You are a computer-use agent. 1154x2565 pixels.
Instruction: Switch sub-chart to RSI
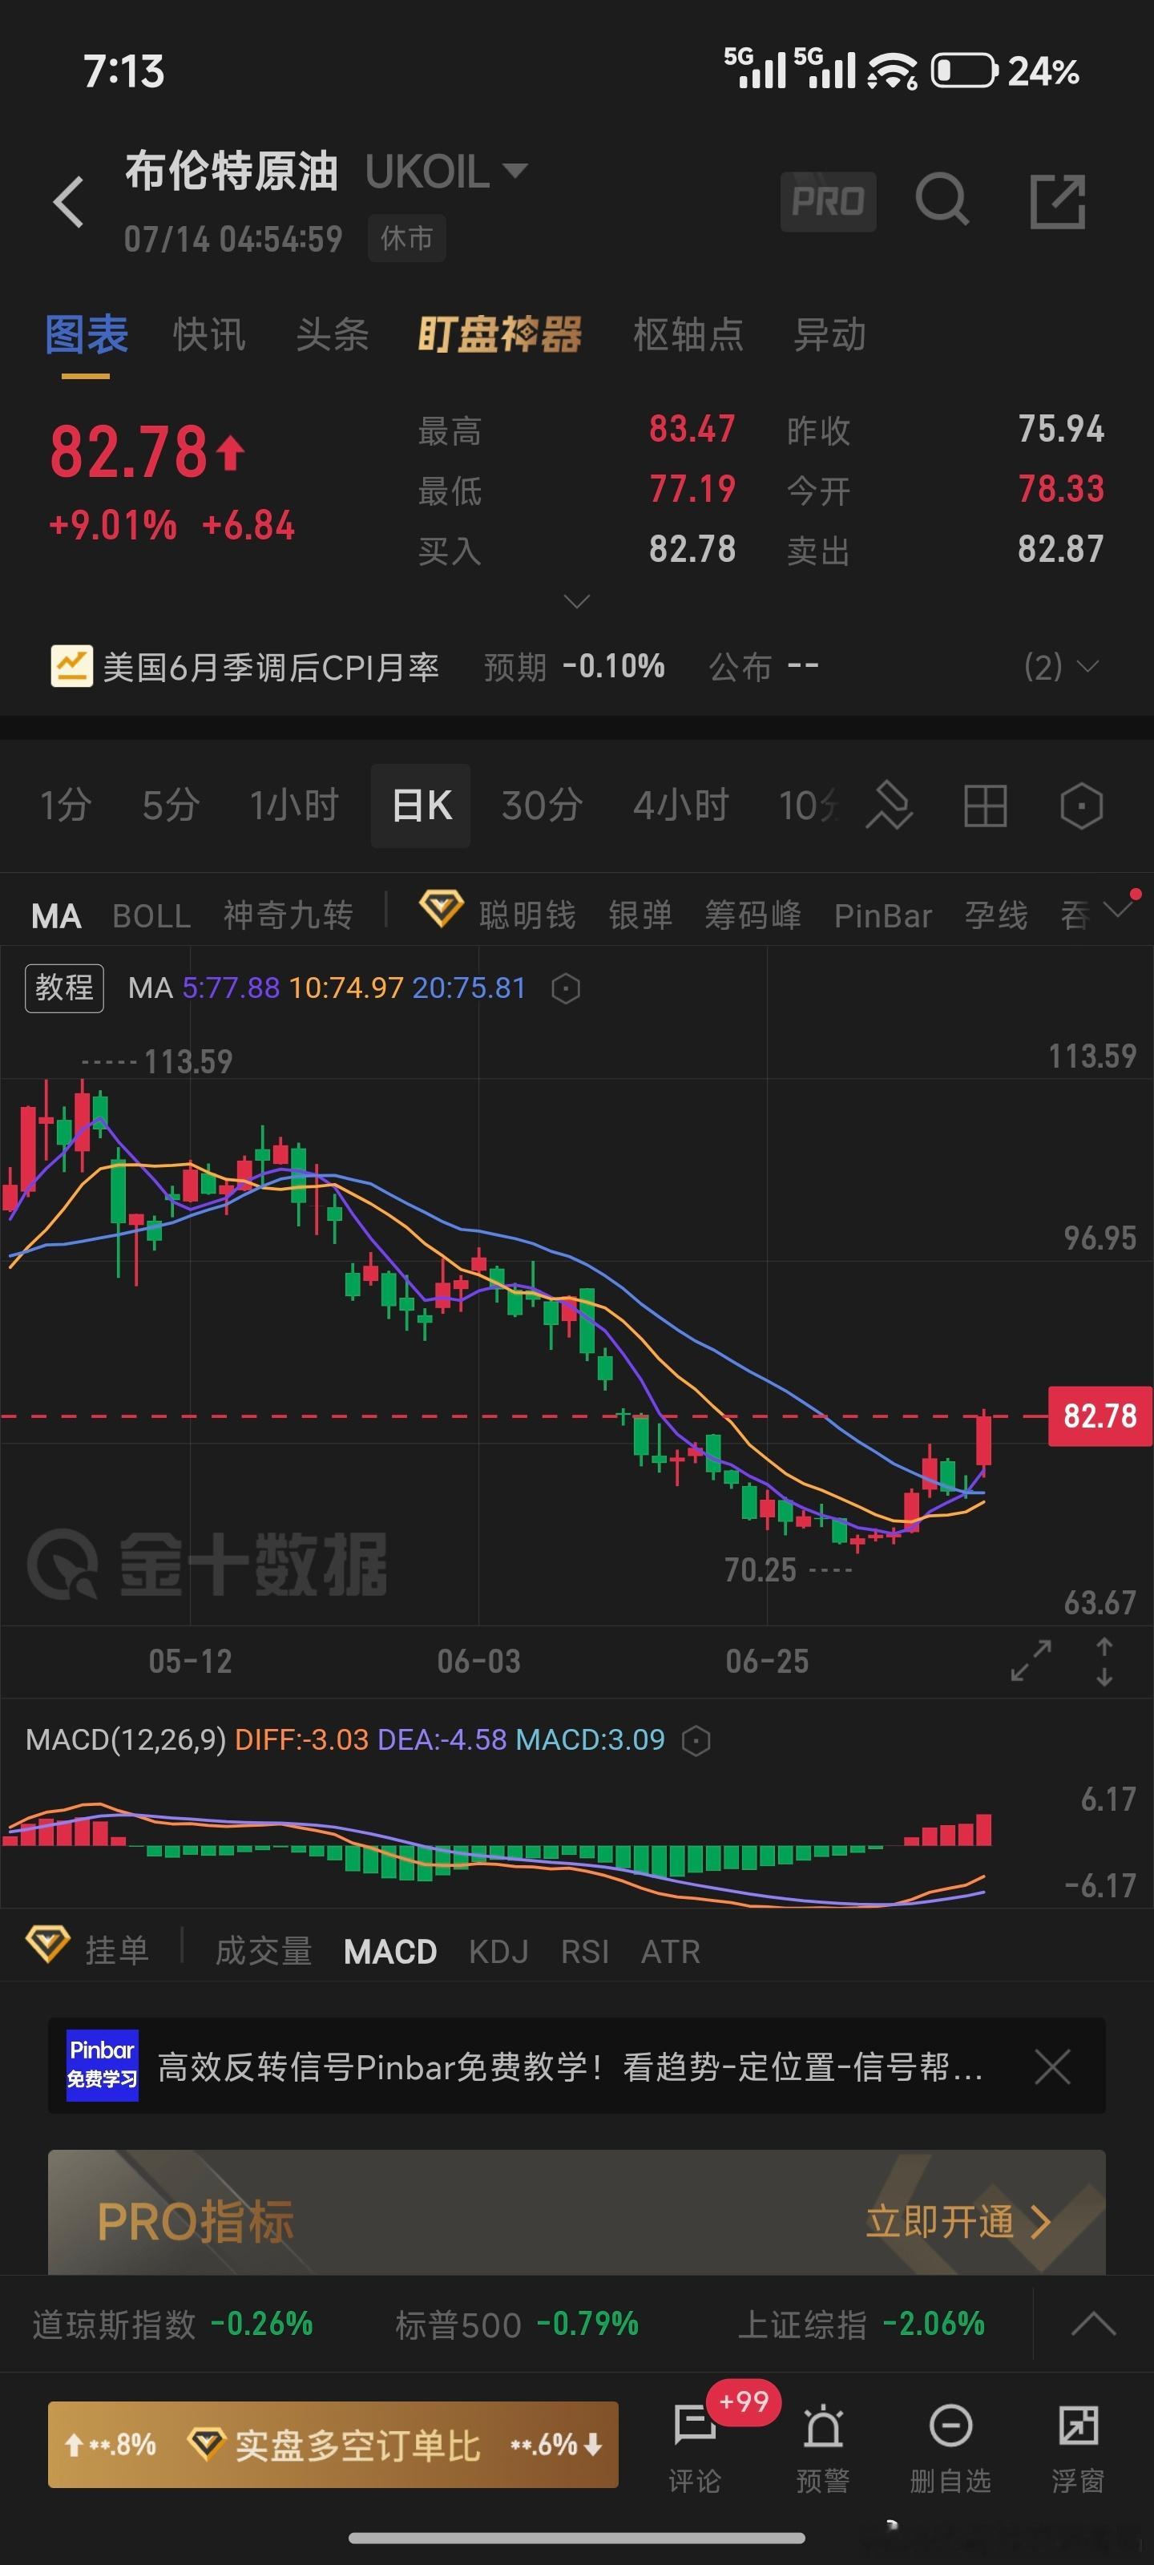pos(584,1951)
